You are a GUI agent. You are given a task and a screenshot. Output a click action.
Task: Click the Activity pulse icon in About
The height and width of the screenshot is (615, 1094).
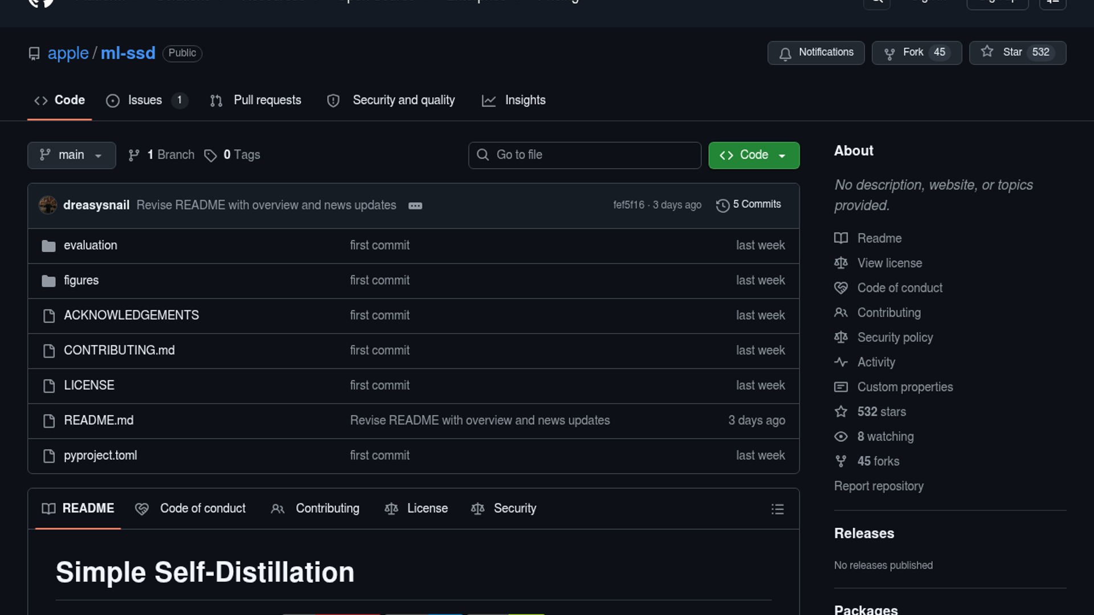pos(840,362)
